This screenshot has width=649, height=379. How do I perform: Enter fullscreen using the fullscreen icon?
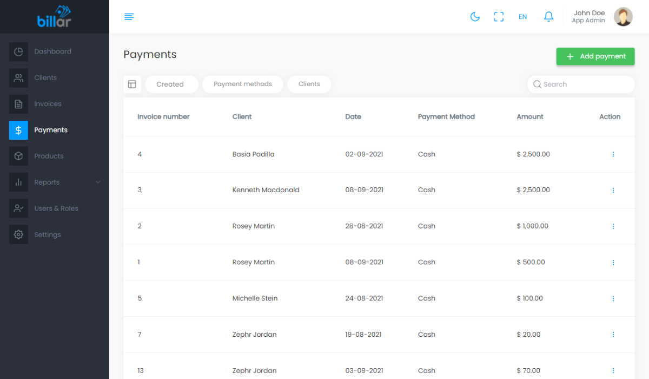(499, 17)
